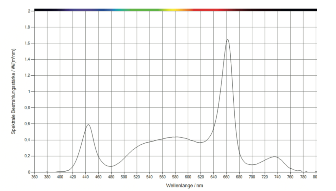Click the 2 label atop the y-axis
Viewport: 336px width, 191px height.
(29, 11)
